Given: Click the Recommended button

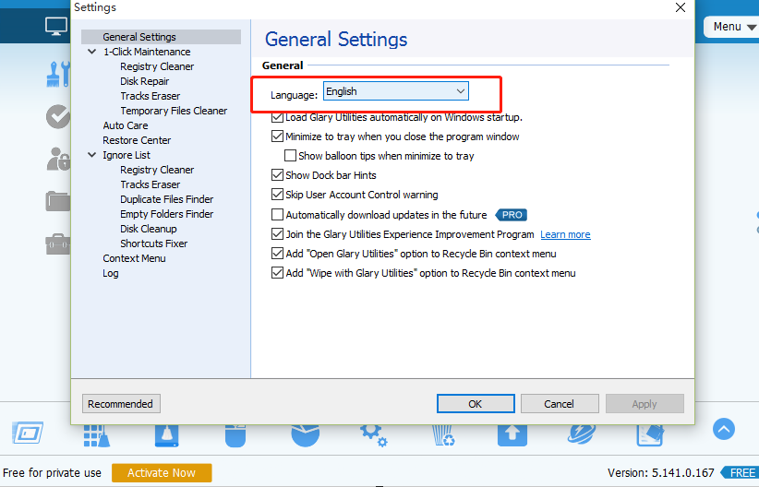Looking at the screenshot, I should (121, 403).
